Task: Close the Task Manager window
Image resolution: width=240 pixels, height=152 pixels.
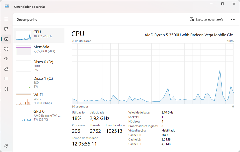Action: pos(234,4)
